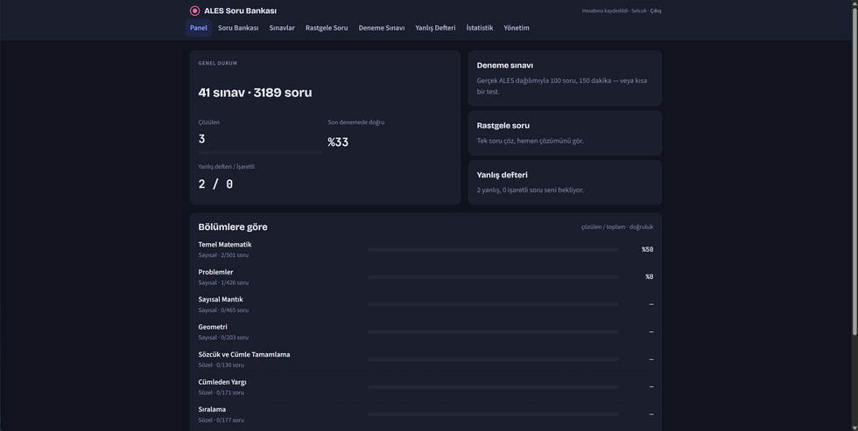
Task: Open the Yanlış defteri card
Action: click(x=565, y=183)
